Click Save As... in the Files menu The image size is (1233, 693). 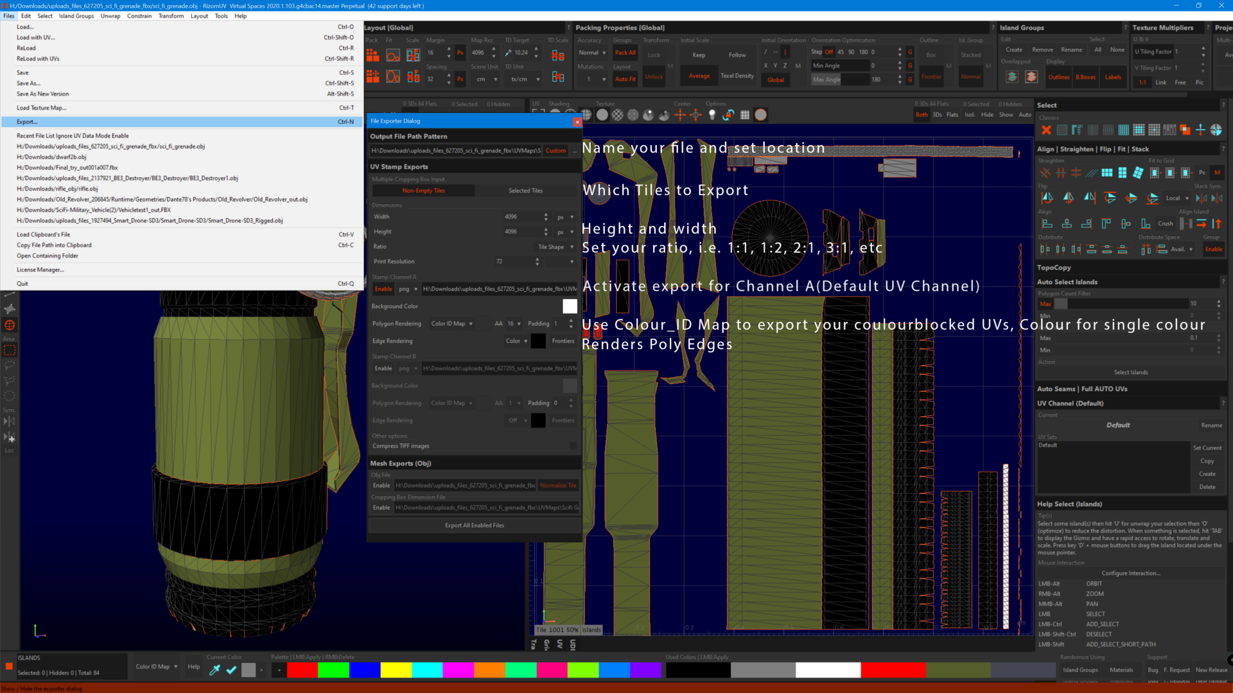[28, 83]
